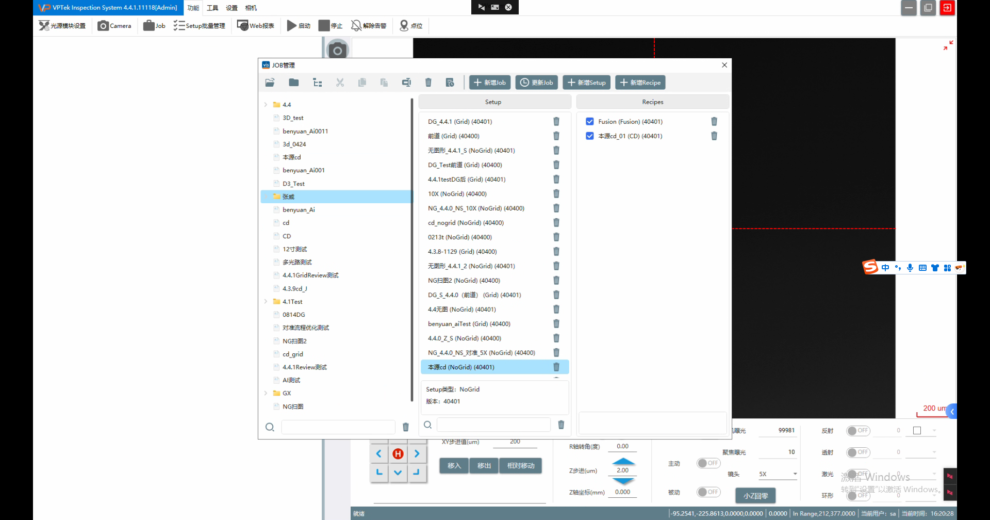Delete the DG_4.4.1 (Grid) setup entry
Viewport: 990px width, 520px height.
[x=556, y=122]
